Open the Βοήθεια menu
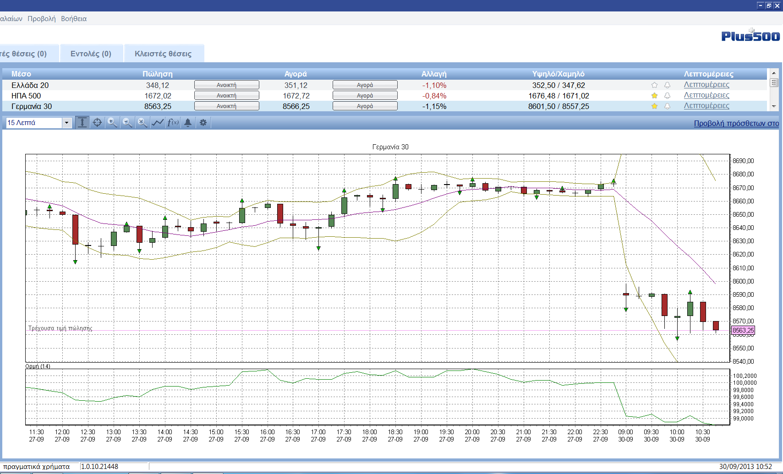This screenshot has height=474, width=783. 74,19
